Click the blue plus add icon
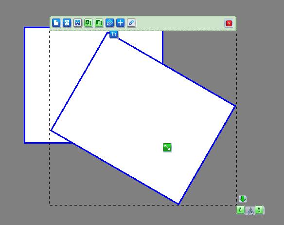This screenshot has height=225, width=284. [x=120, y=23]
